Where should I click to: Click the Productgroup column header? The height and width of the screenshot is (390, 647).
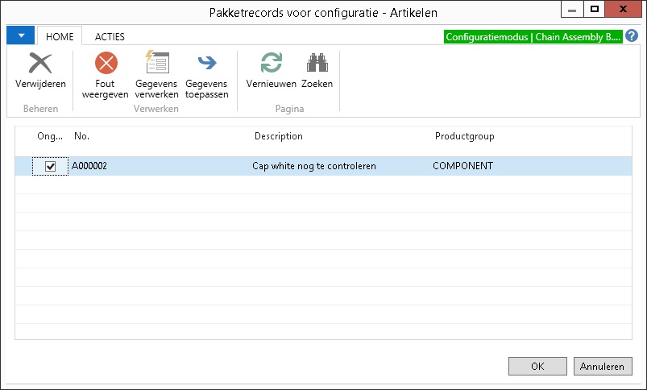[465, 136]
